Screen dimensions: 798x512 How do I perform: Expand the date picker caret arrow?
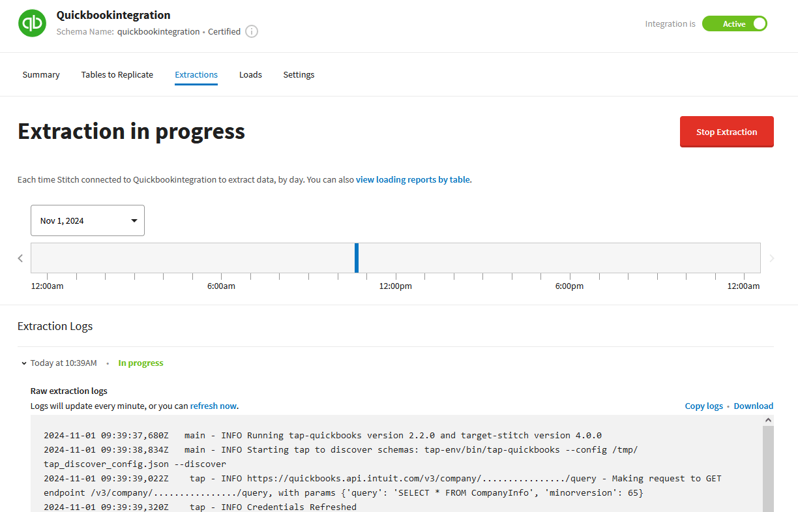pyautogui.click(x=134, y=220)
